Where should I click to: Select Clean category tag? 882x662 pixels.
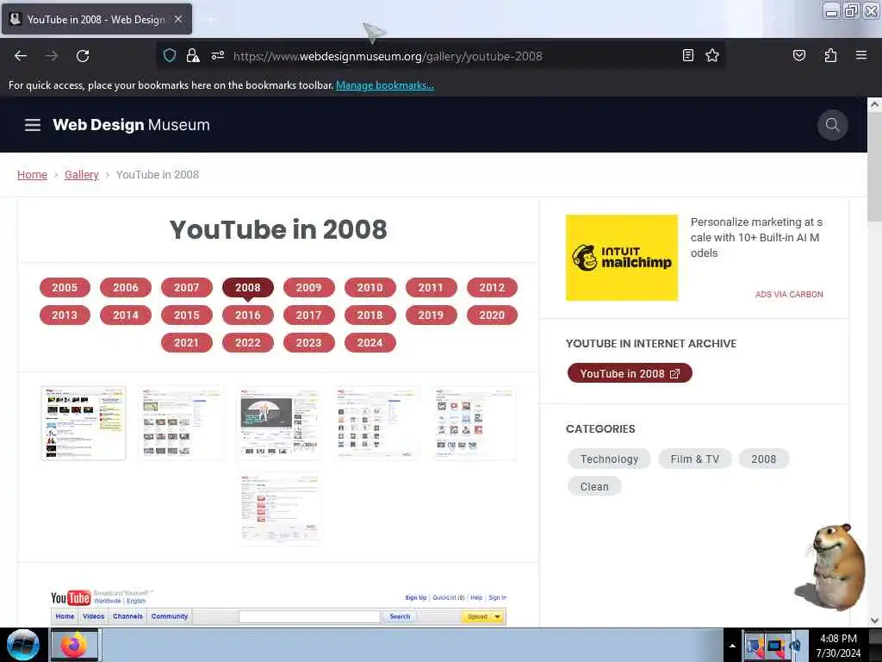594,487
